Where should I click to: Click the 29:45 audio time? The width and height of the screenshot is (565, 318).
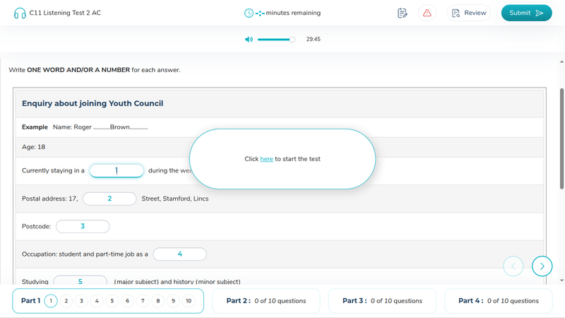click(x=313, y=40)
